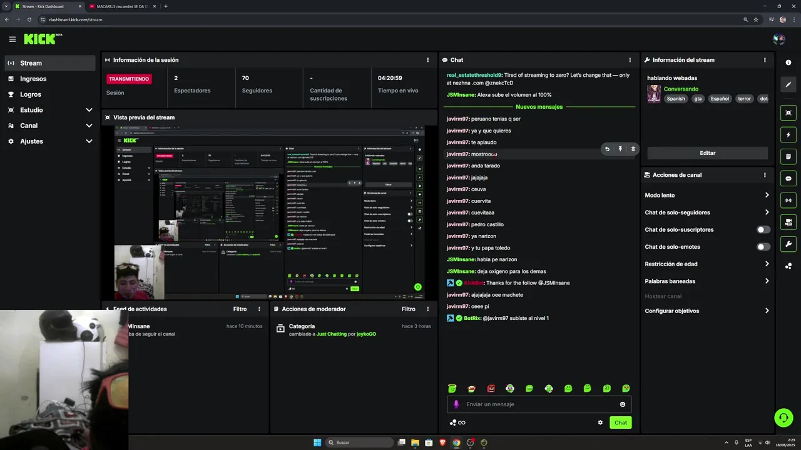Go to Ingresos in the left sidebar

pos(50,79)
